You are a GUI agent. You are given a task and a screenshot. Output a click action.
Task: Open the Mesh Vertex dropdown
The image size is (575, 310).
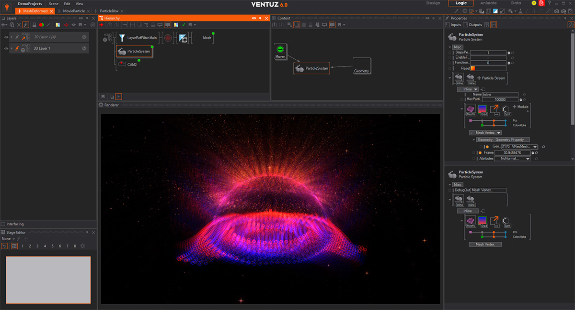tap(485, 133)
